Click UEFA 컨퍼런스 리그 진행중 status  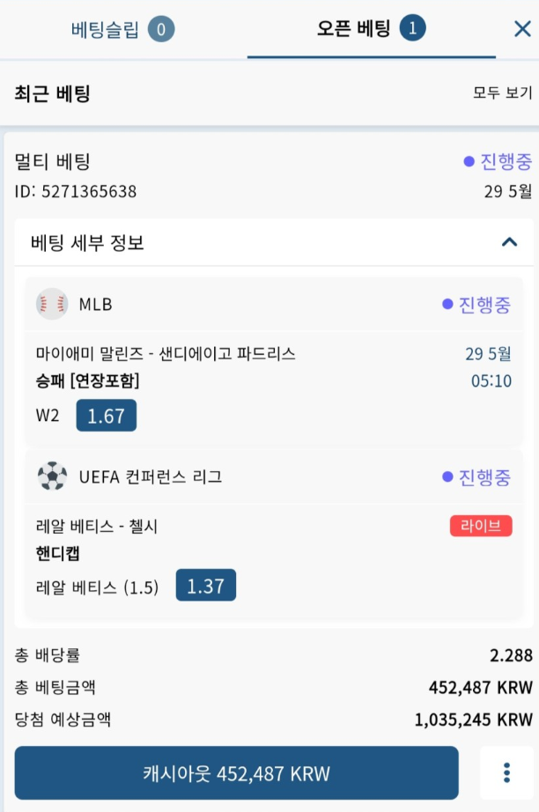(x=476, y=476)
